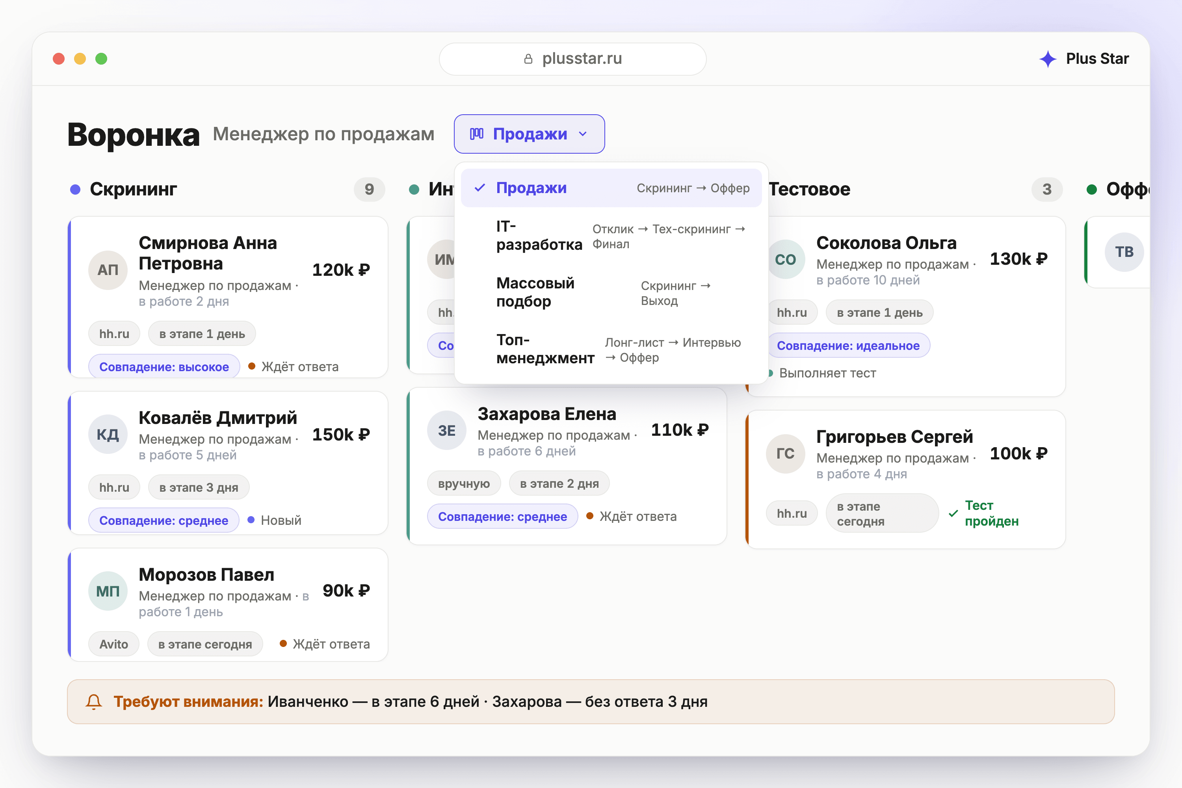Image resolution: width=1182 pixels, height=788 pixels.
Task: Click the green dot beside Оффер header
Action: pos(1091,190)
